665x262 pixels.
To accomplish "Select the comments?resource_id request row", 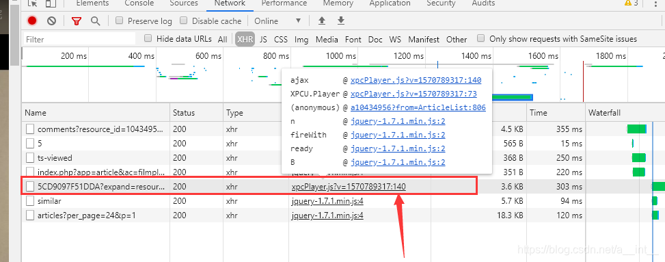I will click(x=100, y=129).
